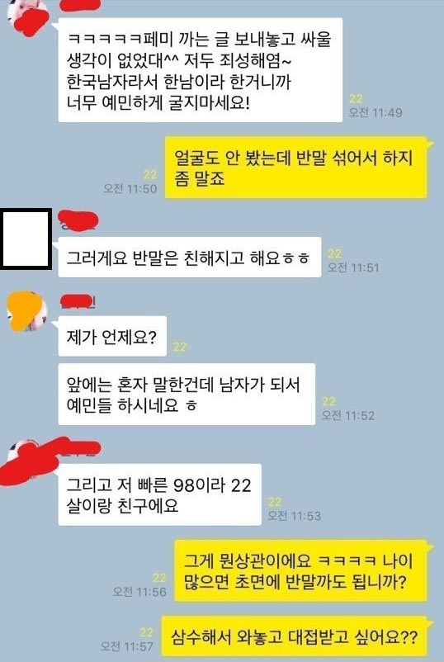
Task: Click the 오전 11:53 timestamp
Action: coord(294,516)
